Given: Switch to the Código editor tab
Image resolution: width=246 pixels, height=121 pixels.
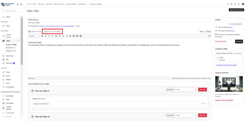Looking at the screenshot, I should coord(208,31).
